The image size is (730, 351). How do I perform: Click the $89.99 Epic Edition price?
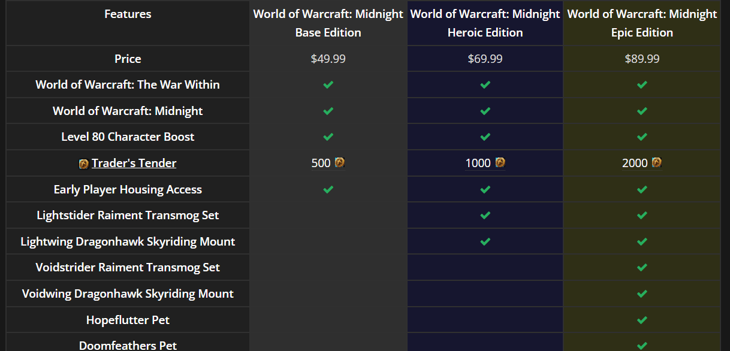click(x=642, y=59)
